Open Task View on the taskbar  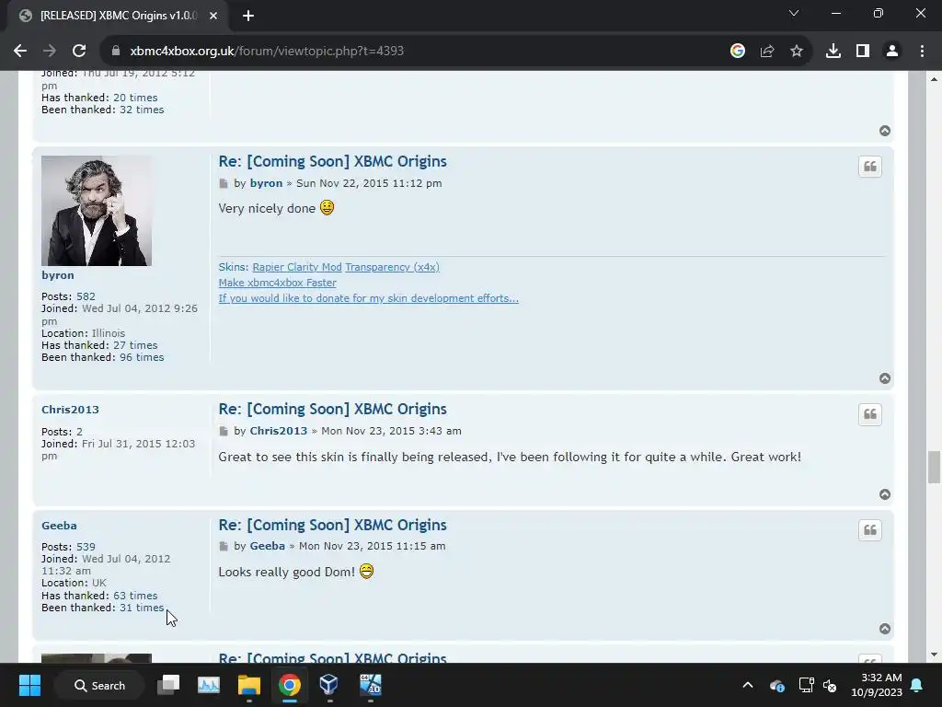[x=168, y=685]
